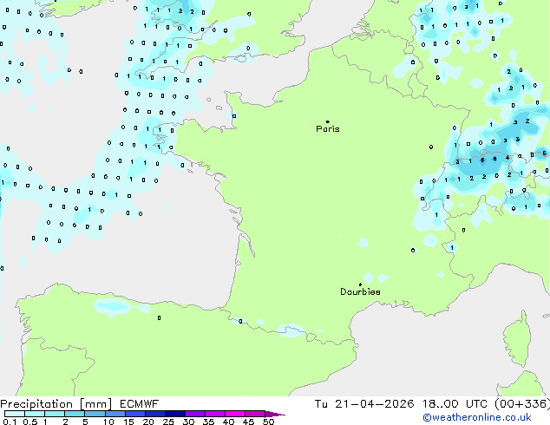
Task: Click the '18..00 UTC' time text
Action: pos(455,404)
